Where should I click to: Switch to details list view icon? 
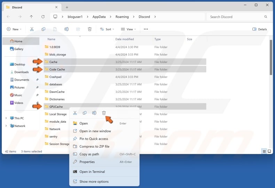click(x=264, y=151)
